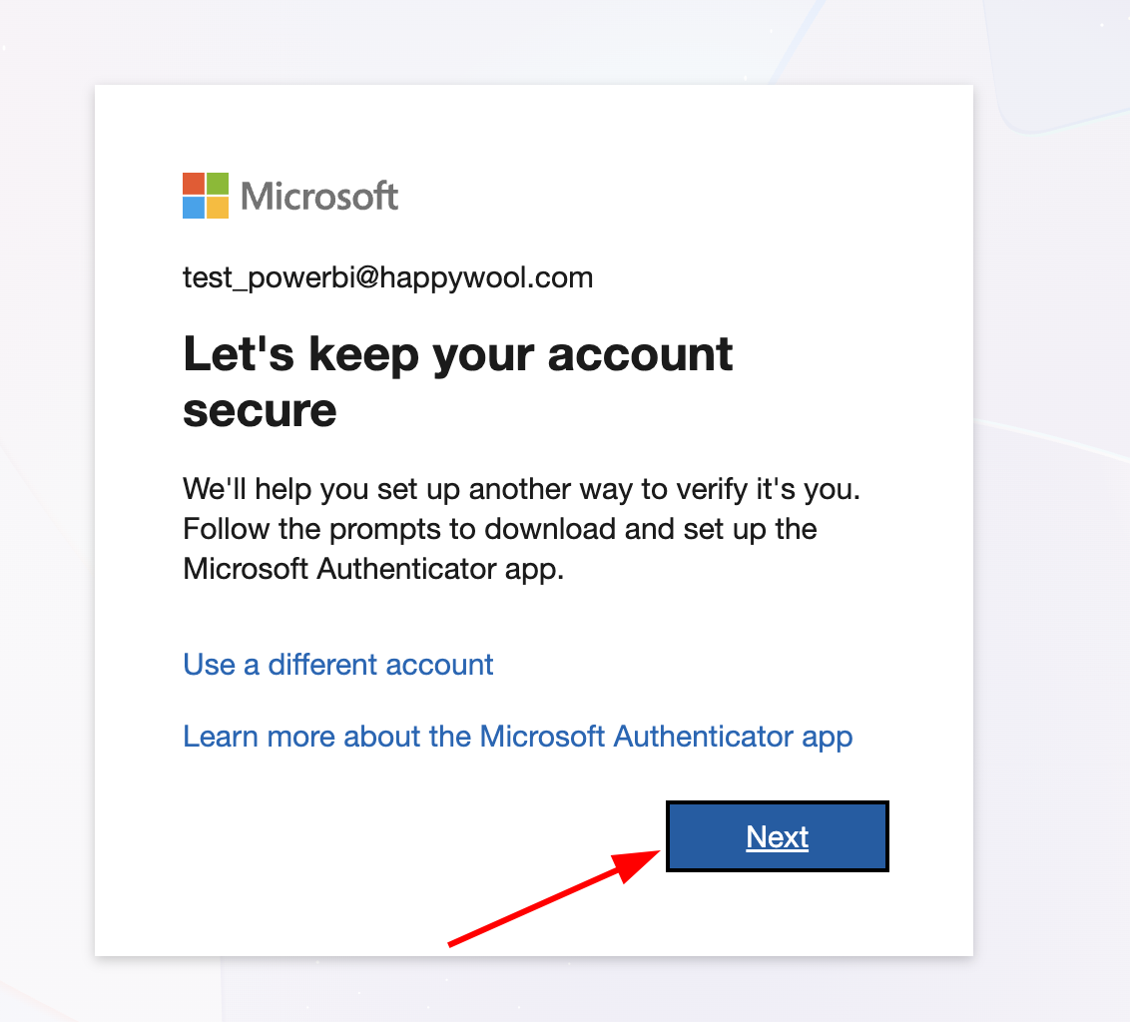
Task: Click the "We'll help you set up" sentence
Action: tap(522, 489)
